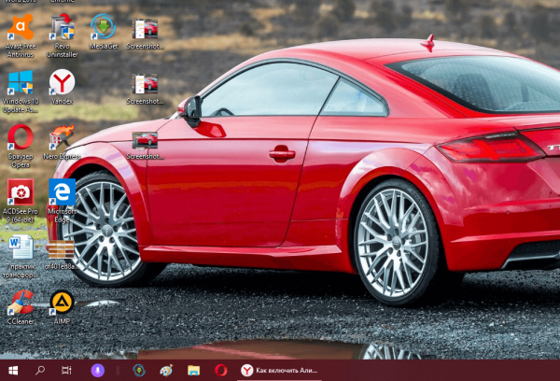The height and width of the screenshot is (381, 560).
Task: Select the MediaGet desktop shortcut
Action: pos(104,32)
